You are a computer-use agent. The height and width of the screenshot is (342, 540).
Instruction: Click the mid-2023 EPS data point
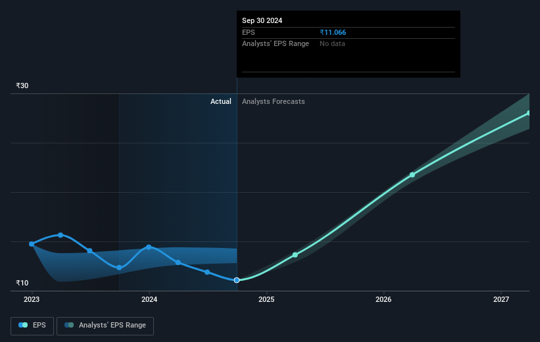click(90, 251)
